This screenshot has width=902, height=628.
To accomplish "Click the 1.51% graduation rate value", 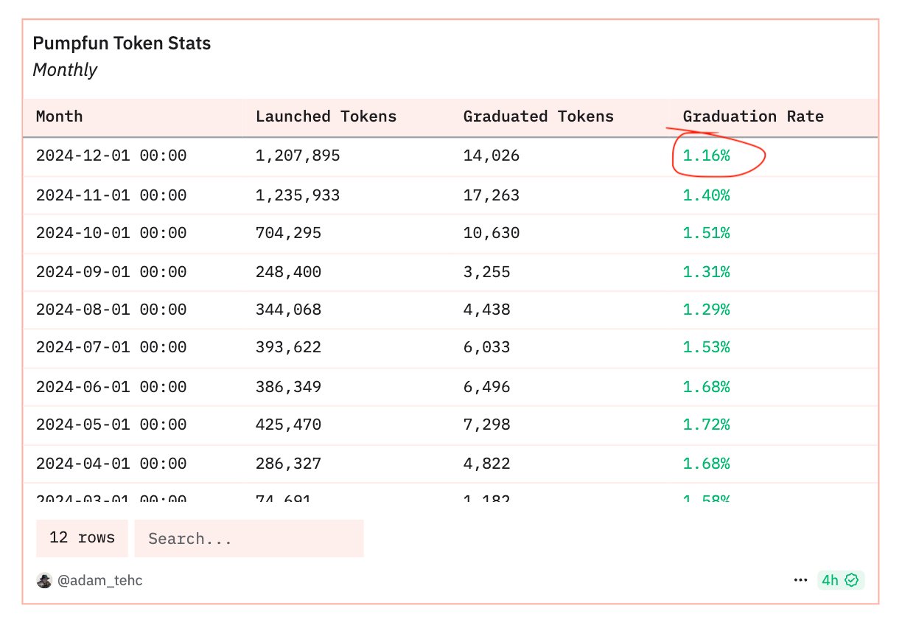I will (707, 234).
